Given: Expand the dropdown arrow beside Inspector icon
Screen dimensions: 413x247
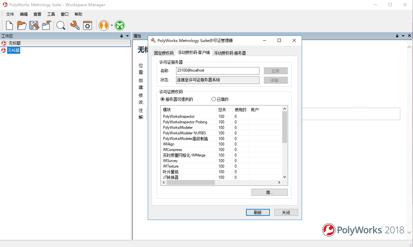Looking at the screenshot, I should click(x=112, y=25).
